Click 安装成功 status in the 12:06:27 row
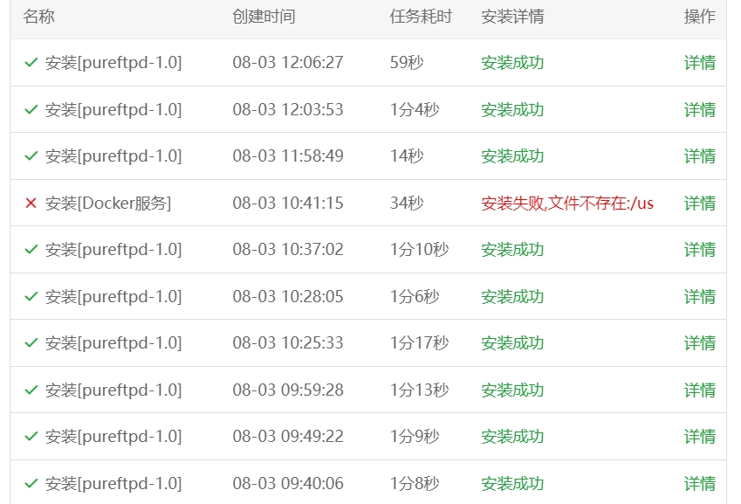The height and width of the screenshot is (504, 741). click(x=512, y=62)
